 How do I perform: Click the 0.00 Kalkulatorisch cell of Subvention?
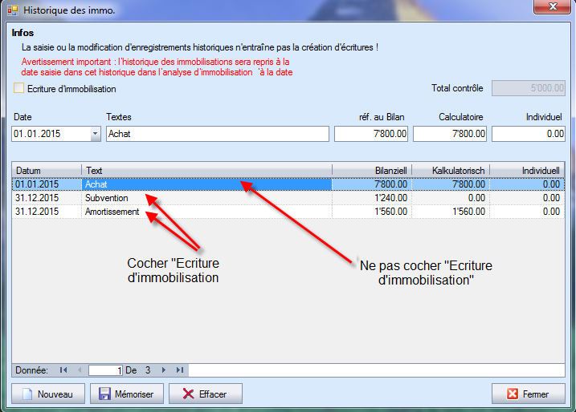coord(451,198)
